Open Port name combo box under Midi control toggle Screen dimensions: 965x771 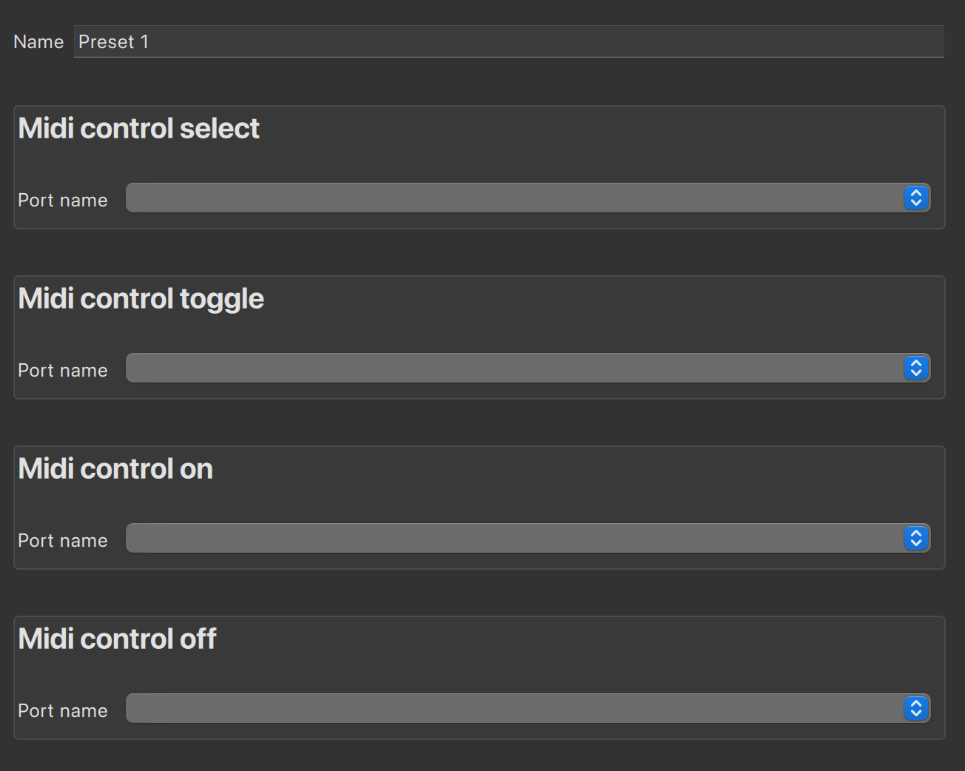528,368
